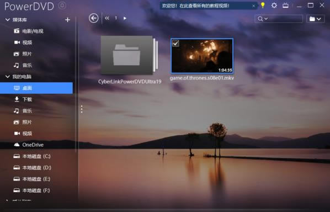Select the 桌面 desktop entry
Screen dimensions: 330x212
(36, 88)
